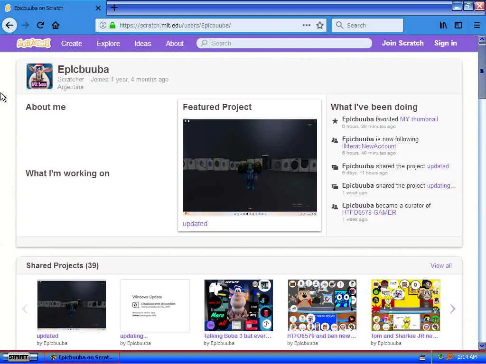Click Epicbuuba's profile avatar

[40, 76]
